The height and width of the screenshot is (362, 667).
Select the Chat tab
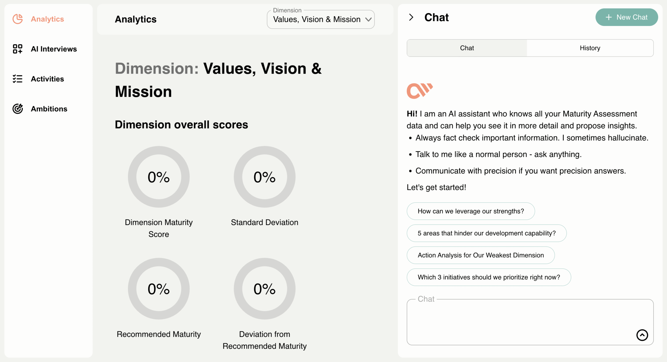[x=467, y=48]
